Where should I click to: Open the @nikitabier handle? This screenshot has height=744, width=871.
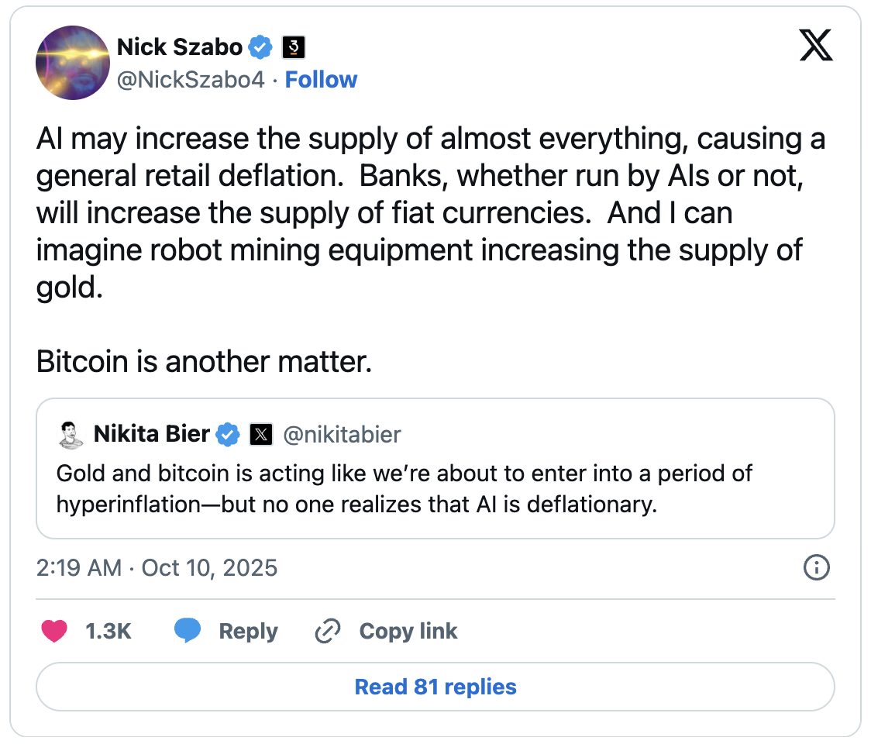tap(342, 435)
